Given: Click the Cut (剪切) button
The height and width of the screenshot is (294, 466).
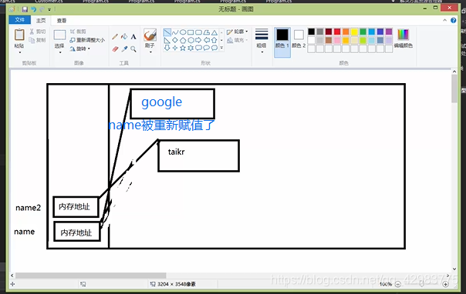Looking at the screenshot, I should (38, 32).
